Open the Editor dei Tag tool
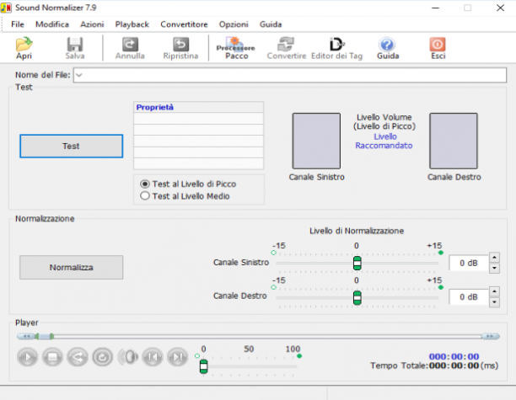The width and height of the screenshot is (516, 400). click(x=336, y=48)
